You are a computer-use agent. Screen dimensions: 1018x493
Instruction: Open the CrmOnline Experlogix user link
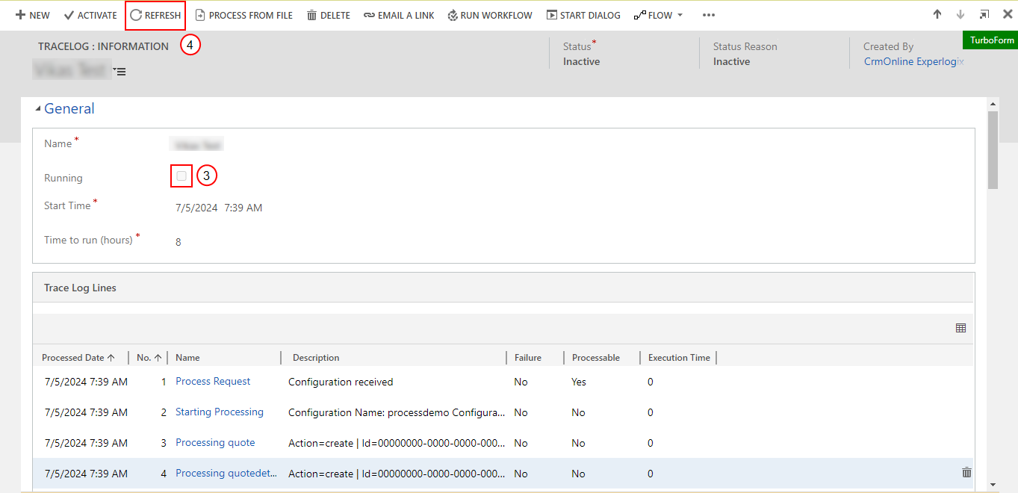[913, 61]
